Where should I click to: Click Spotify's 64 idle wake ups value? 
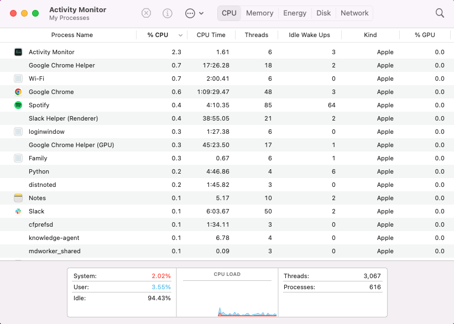332,105
